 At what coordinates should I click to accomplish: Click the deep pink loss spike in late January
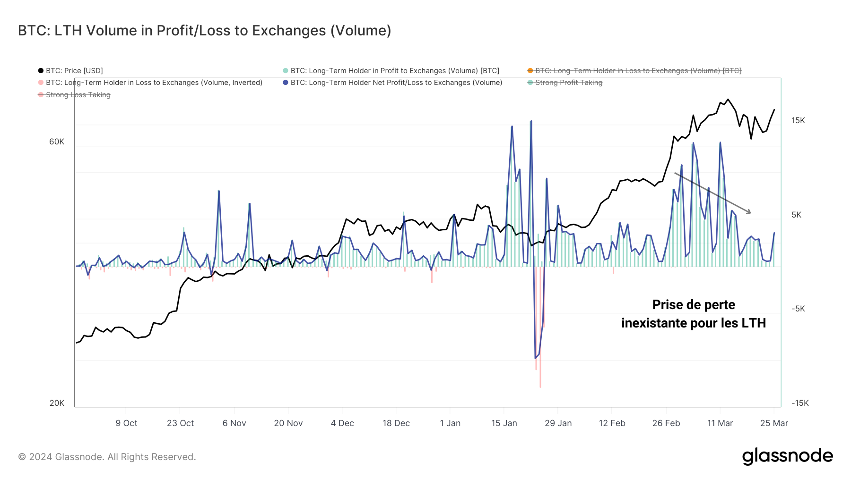pos(540,327)
